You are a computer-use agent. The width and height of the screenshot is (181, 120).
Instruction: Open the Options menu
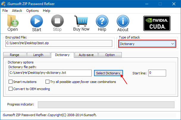(32, 11)
